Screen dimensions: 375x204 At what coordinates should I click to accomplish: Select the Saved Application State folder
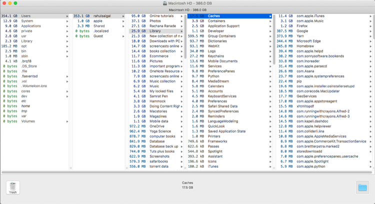230,131
